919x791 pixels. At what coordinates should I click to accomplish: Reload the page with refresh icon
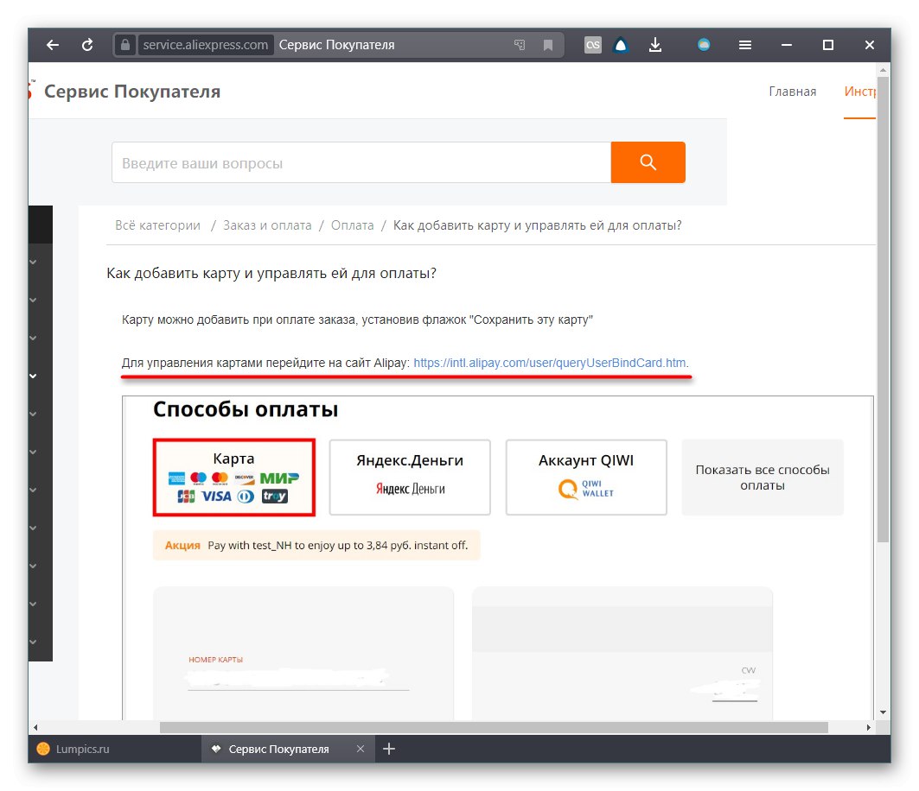point(87,45)
